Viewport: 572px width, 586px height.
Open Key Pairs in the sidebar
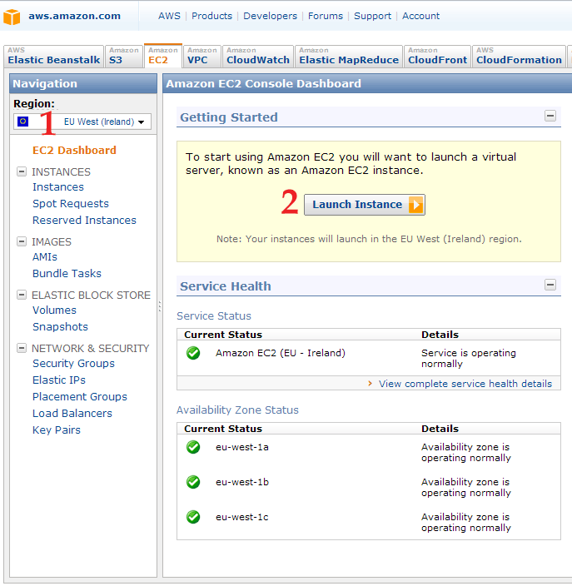(x=56, y=430)
